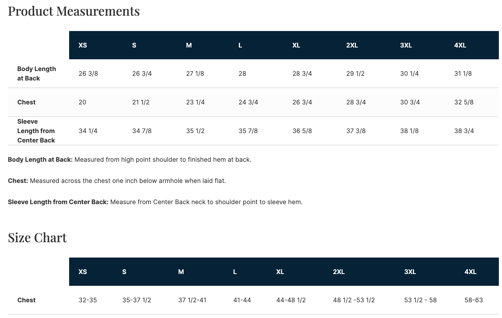502x318 pixels.
Task: Click the 58-63 chest size range
Action: [473, 300]
